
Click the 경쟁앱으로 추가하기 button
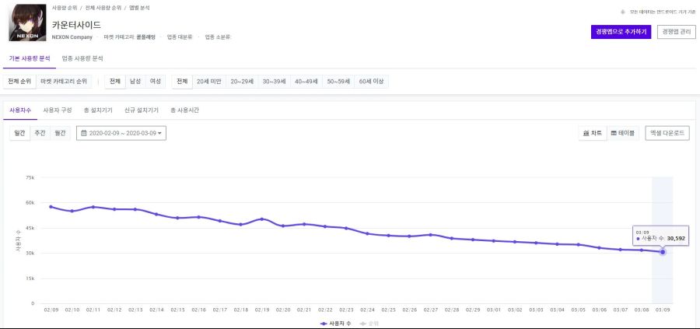click(x=621, y=32)
